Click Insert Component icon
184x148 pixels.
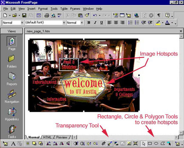[116, 16]
